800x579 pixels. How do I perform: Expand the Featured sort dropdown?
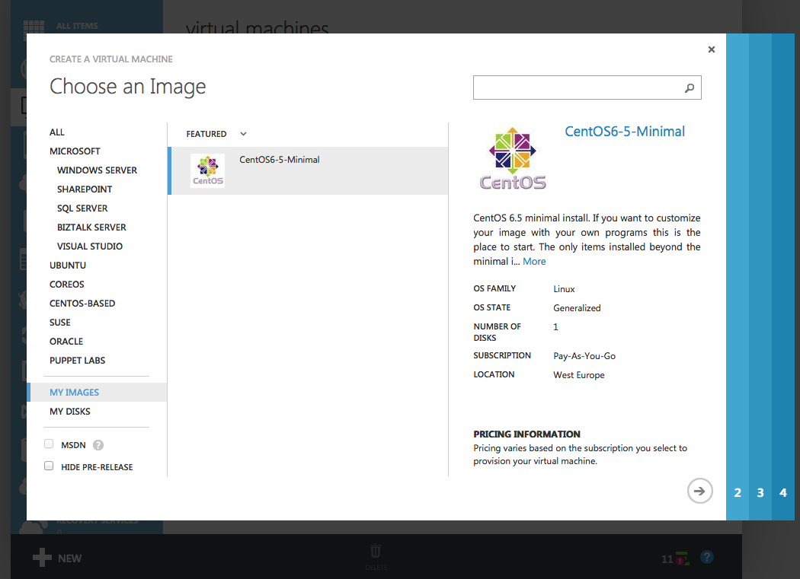pyautogui.click(x=243, y=134)
